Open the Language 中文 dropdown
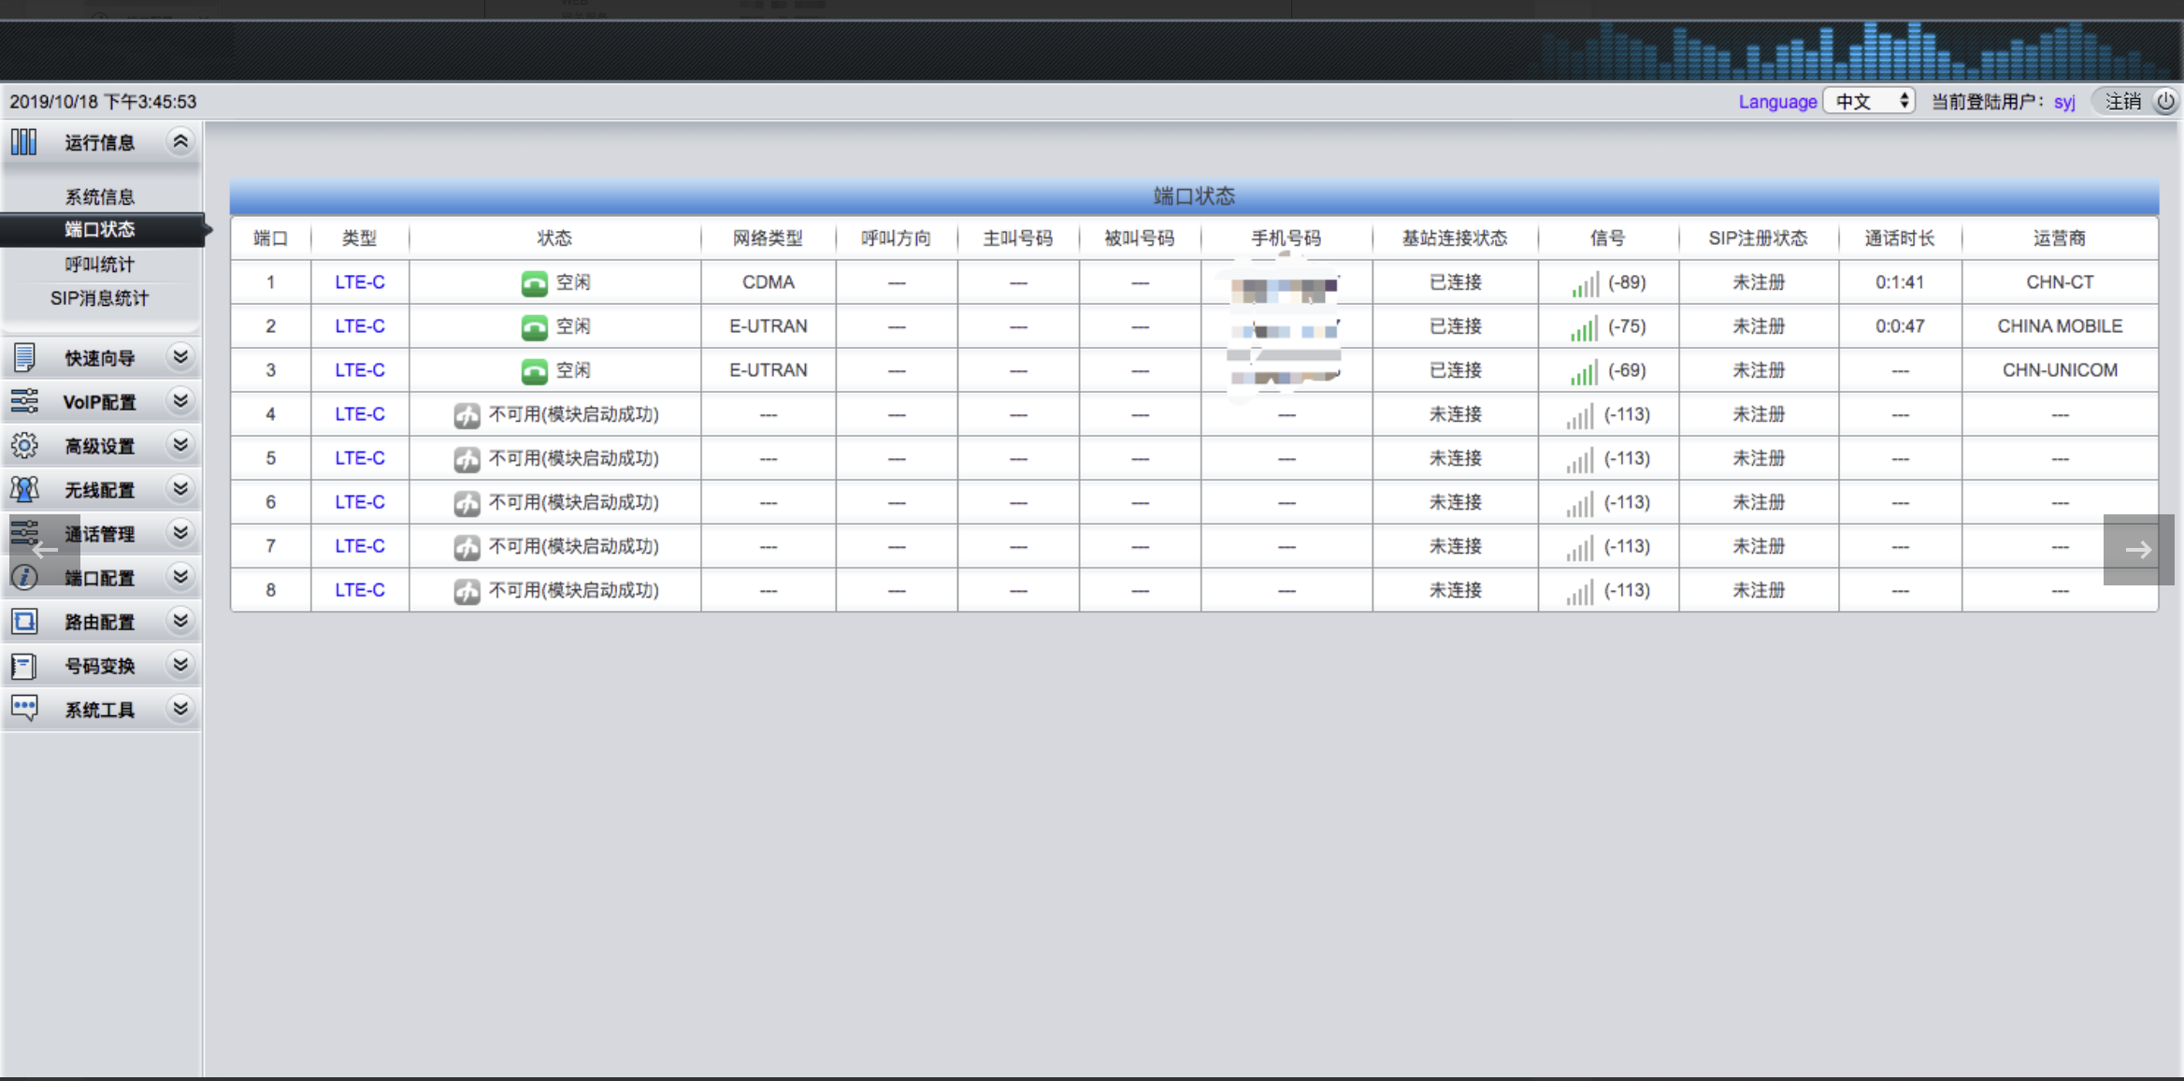The image size is (2184, 1081). [x=1869, y=101]
